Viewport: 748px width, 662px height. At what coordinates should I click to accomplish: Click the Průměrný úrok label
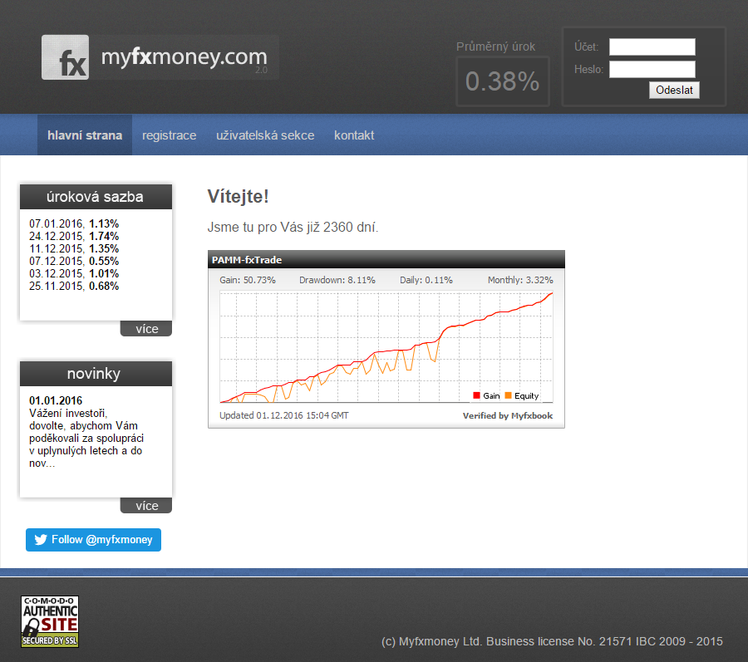pyautogui.click(x=495, y=47)
